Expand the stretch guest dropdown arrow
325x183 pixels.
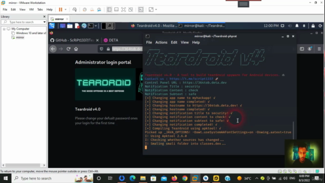click(x=156, y=10)
